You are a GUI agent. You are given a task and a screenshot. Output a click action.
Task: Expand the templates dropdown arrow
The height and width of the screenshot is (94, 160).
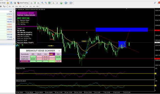tap(72, 3)
